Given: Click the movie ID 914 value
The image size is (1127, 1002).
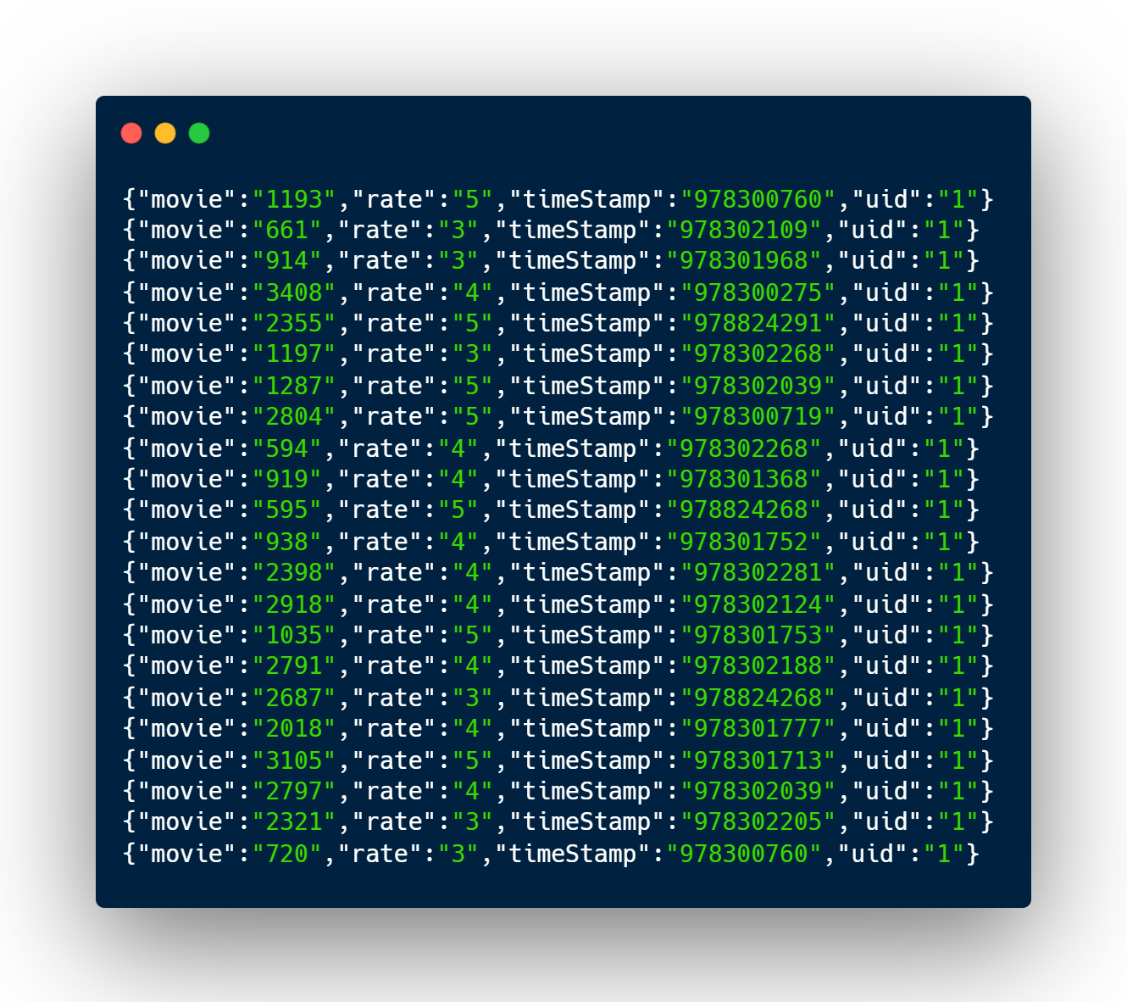Looking at the screenshot, I should (287, 260).
